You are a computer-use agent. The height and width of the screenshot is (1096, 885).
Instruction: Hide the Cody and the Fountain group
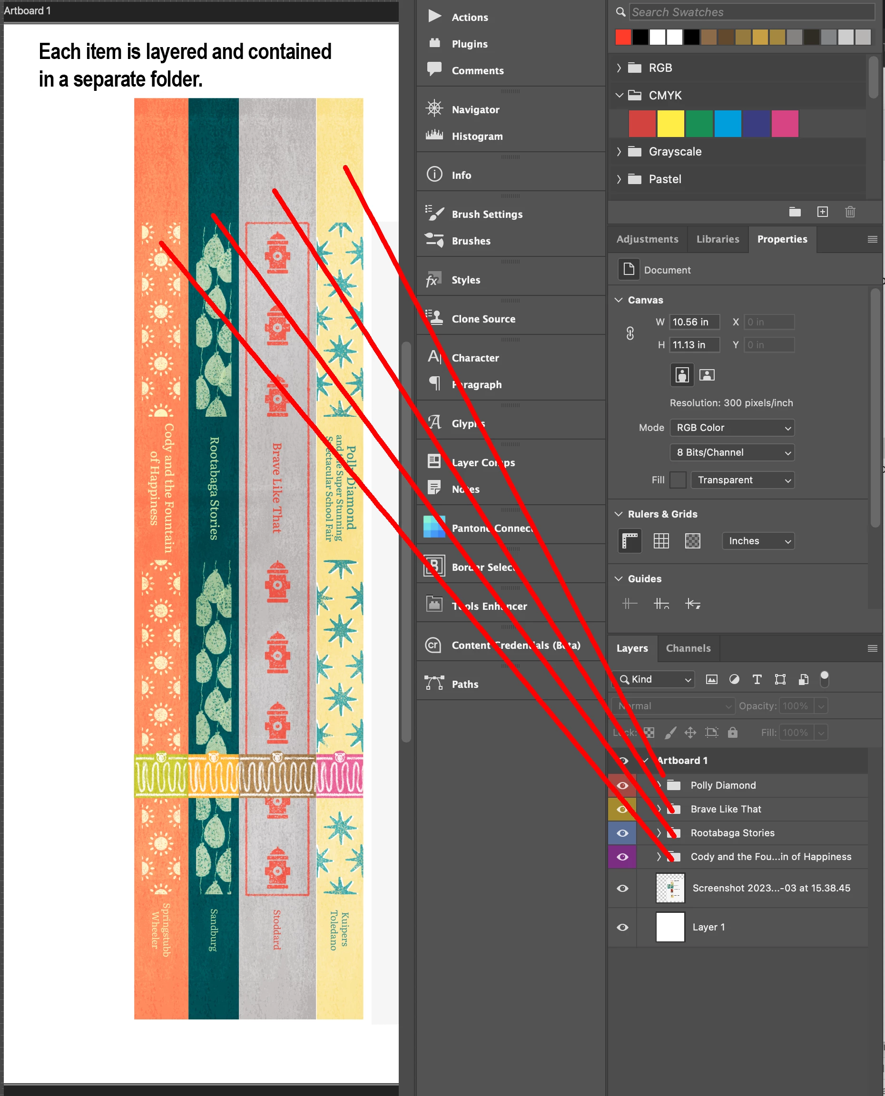pyautogui.click(x=622, y=857)
